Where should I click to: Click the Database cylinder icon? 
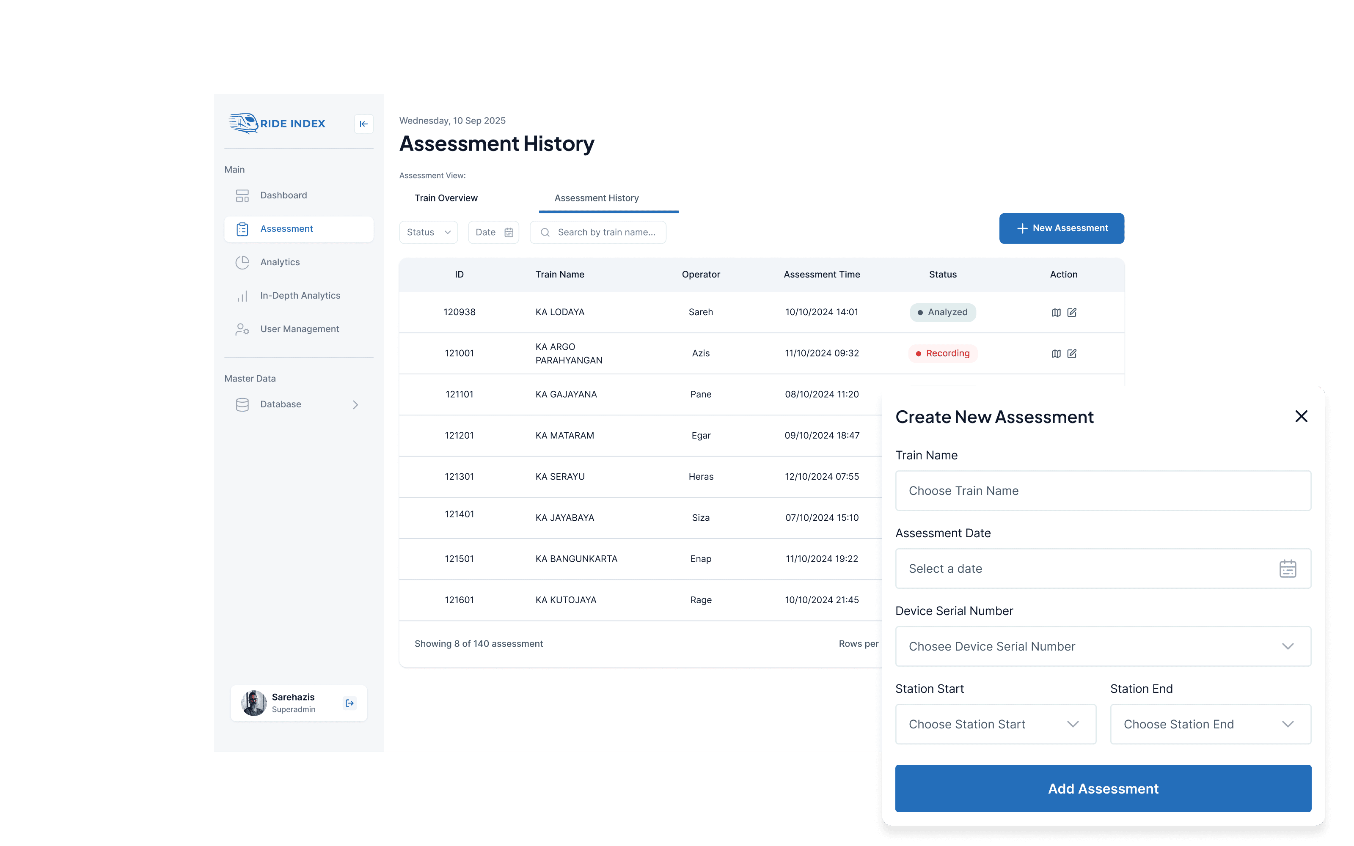point(242,404)
